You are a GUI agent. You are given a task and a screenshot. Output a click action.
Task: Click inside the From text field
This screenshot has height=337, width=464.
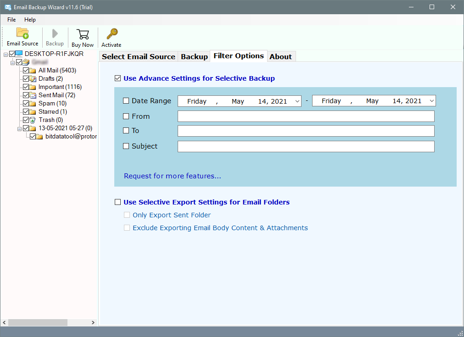(306, 116)
